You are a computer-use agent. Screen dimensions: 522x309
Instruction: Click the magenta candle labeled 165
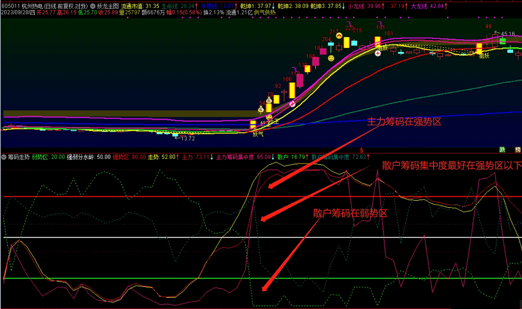tap(315, 62)
